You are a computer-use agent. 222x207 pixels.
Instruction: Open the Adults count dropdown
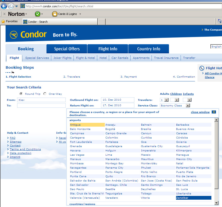[166, 100]
